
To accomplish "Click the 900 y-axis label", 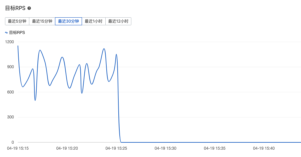I will click(x=11, y=67).
